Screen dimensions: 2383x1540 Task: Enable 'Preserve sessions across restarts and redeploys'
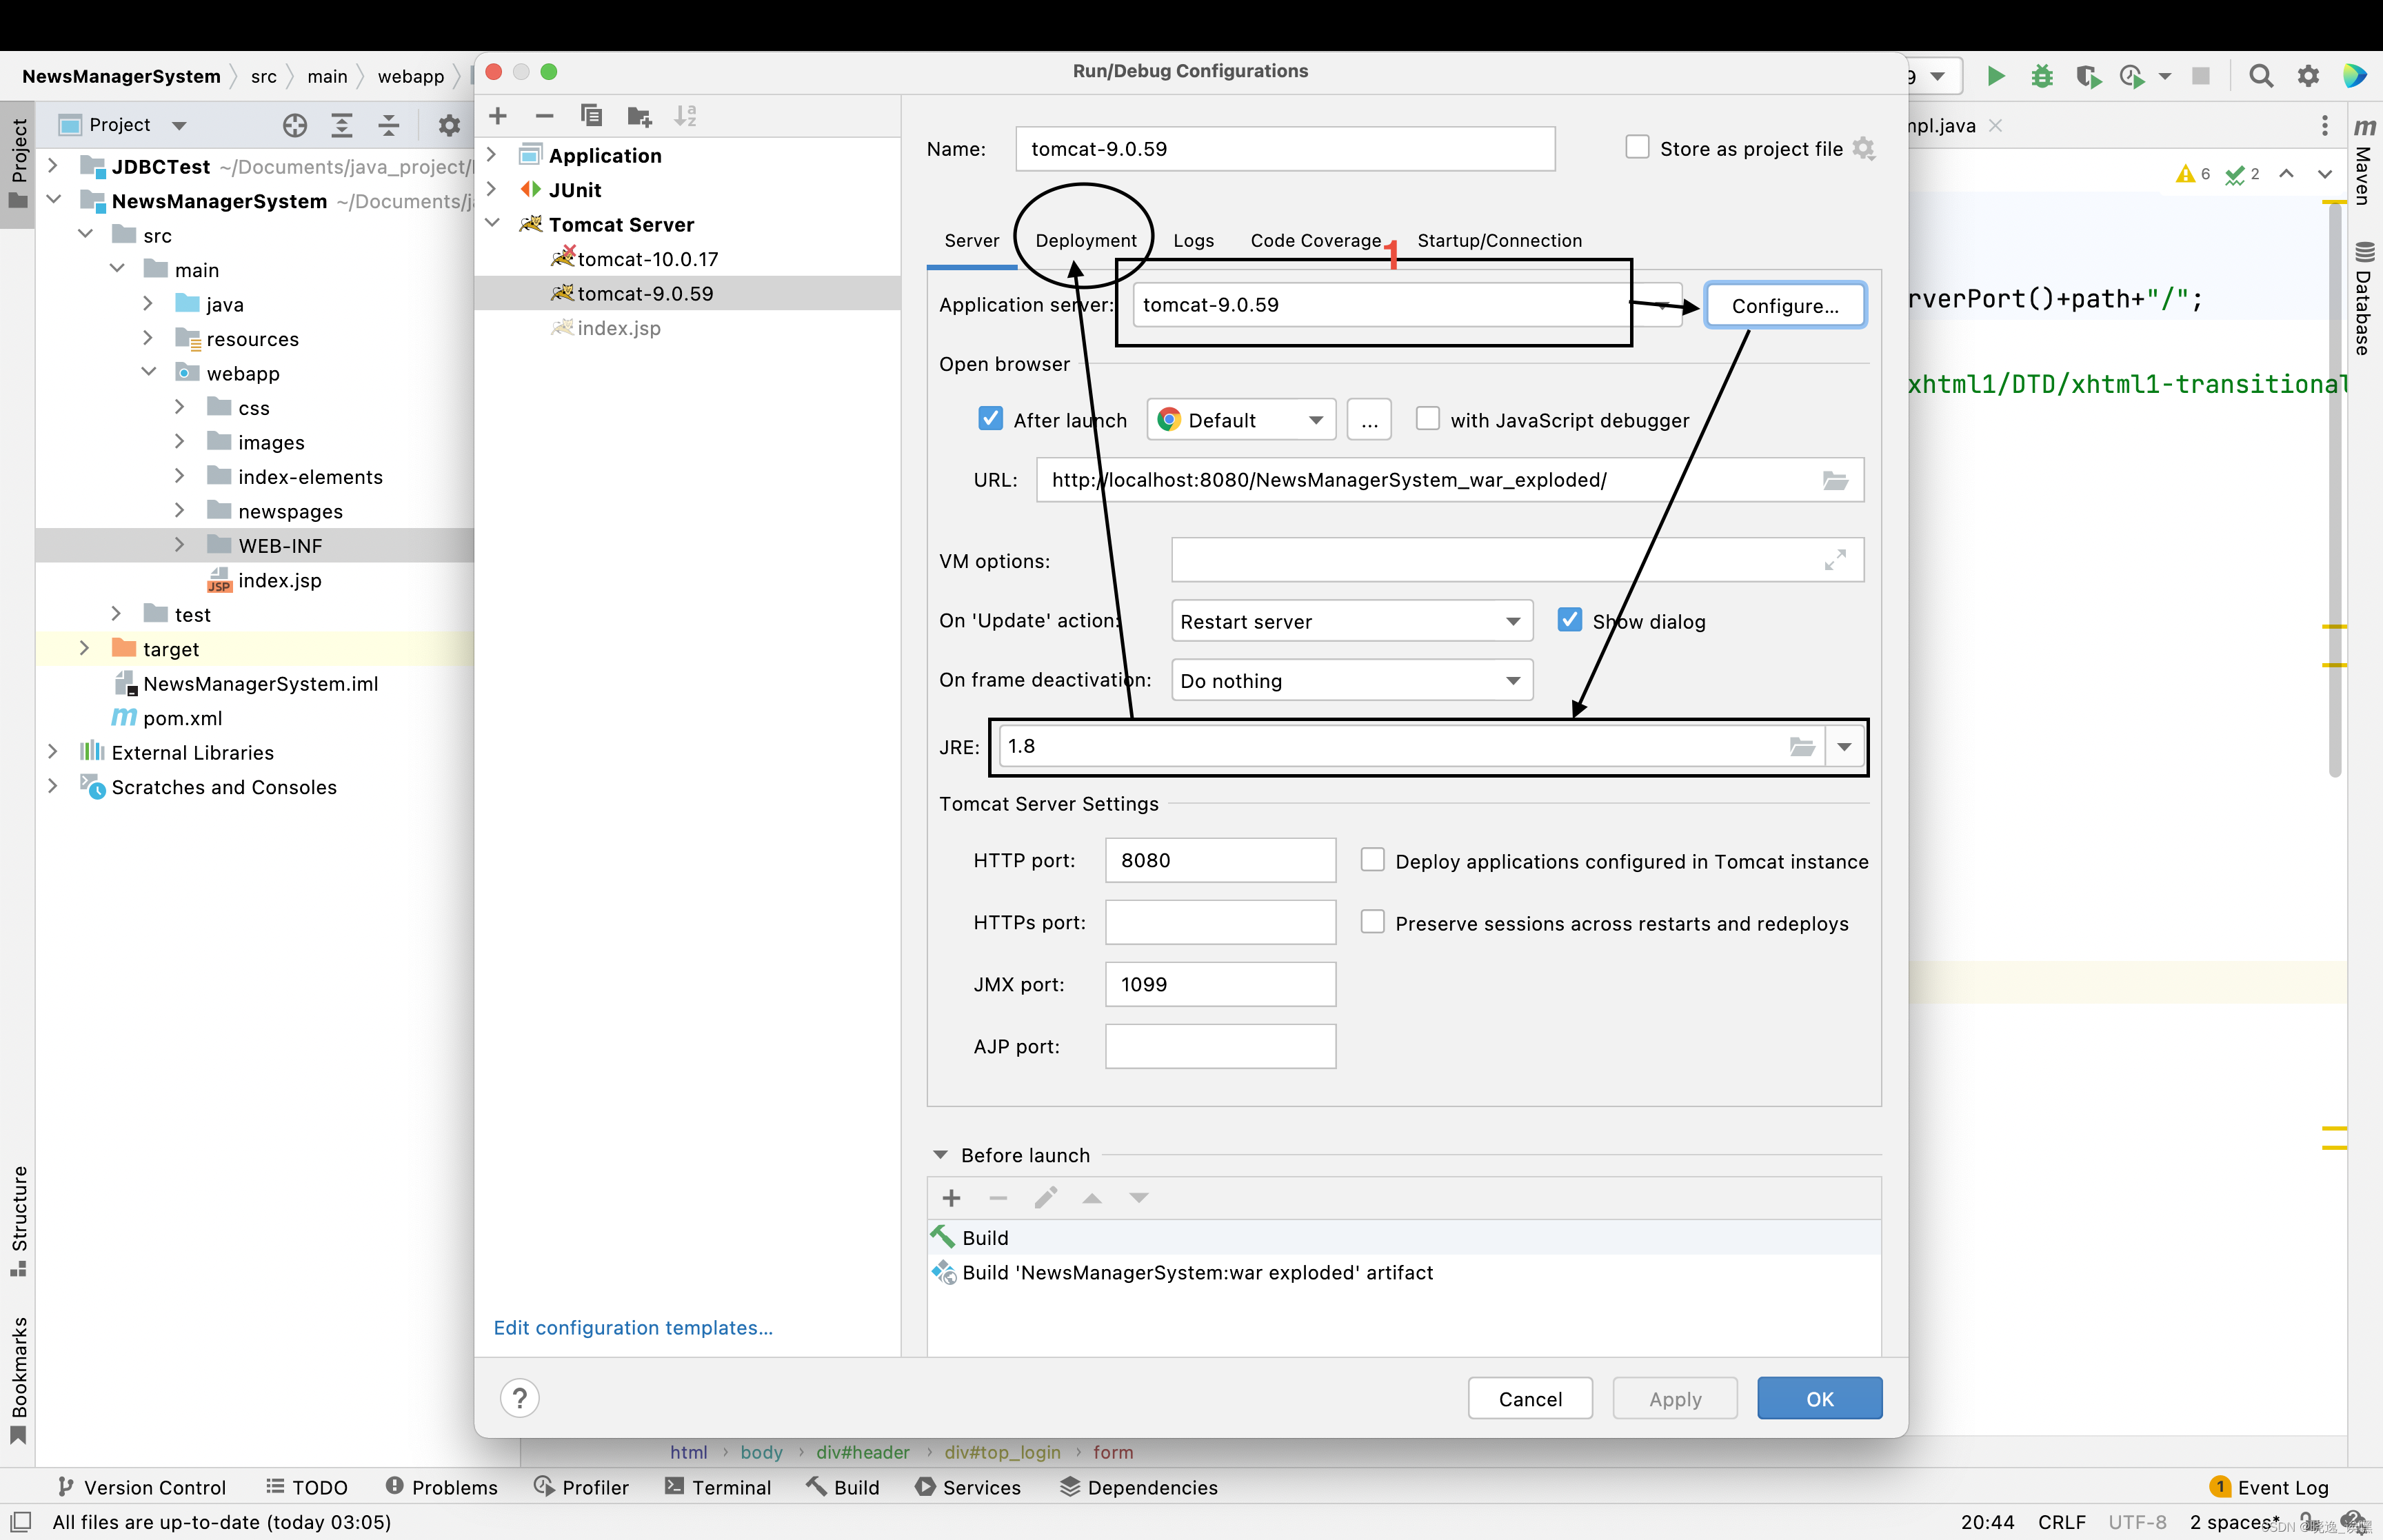coord(1372,922)
